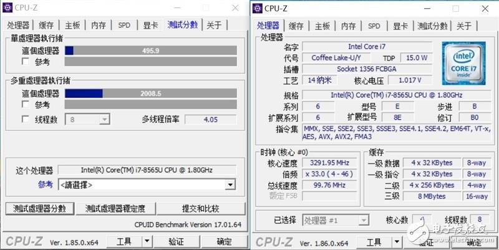Click CPU-Z app icon in right window title bar
The width and height of the screenshot is (499, 250).
point(257,8)
